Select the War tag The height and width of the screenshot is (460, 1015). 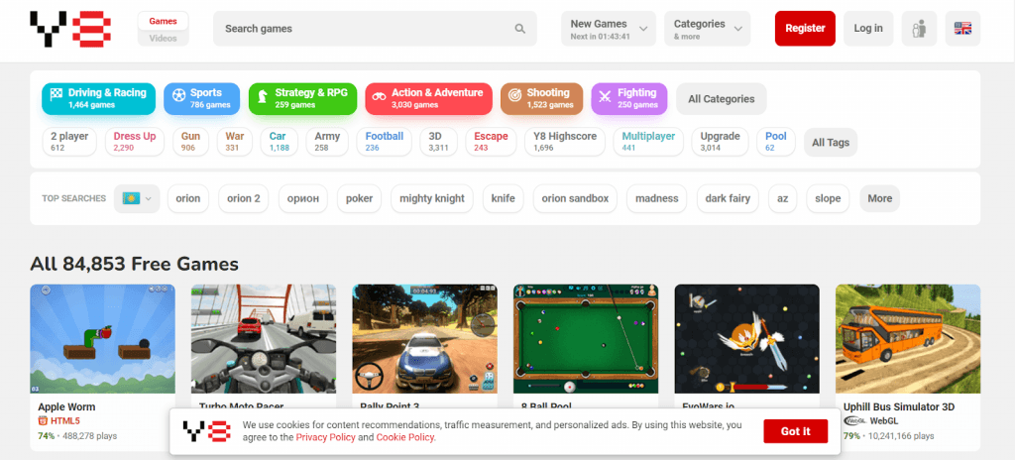tap(234, 142)
